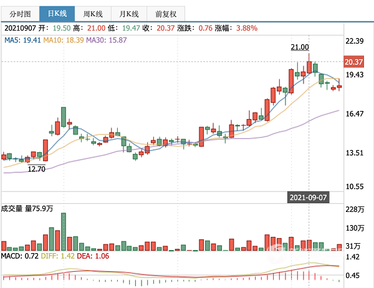The width and height of the screenshot is (374, 288).
Task: Click the 21.00 high price label
Action: pyautogui.click(x=300, y=47)
